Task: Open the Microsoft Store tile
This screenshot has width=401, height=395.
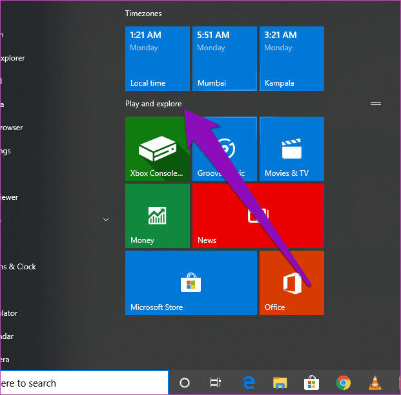Action: click(191, 283)
